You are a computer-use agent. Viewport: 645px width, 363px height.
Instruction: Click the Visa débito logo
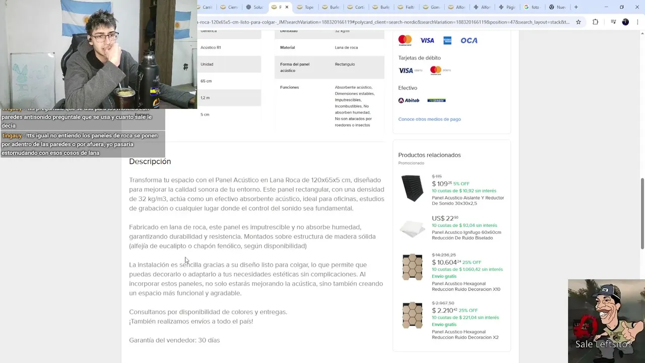pyautogui.click(x=410, y=71)
